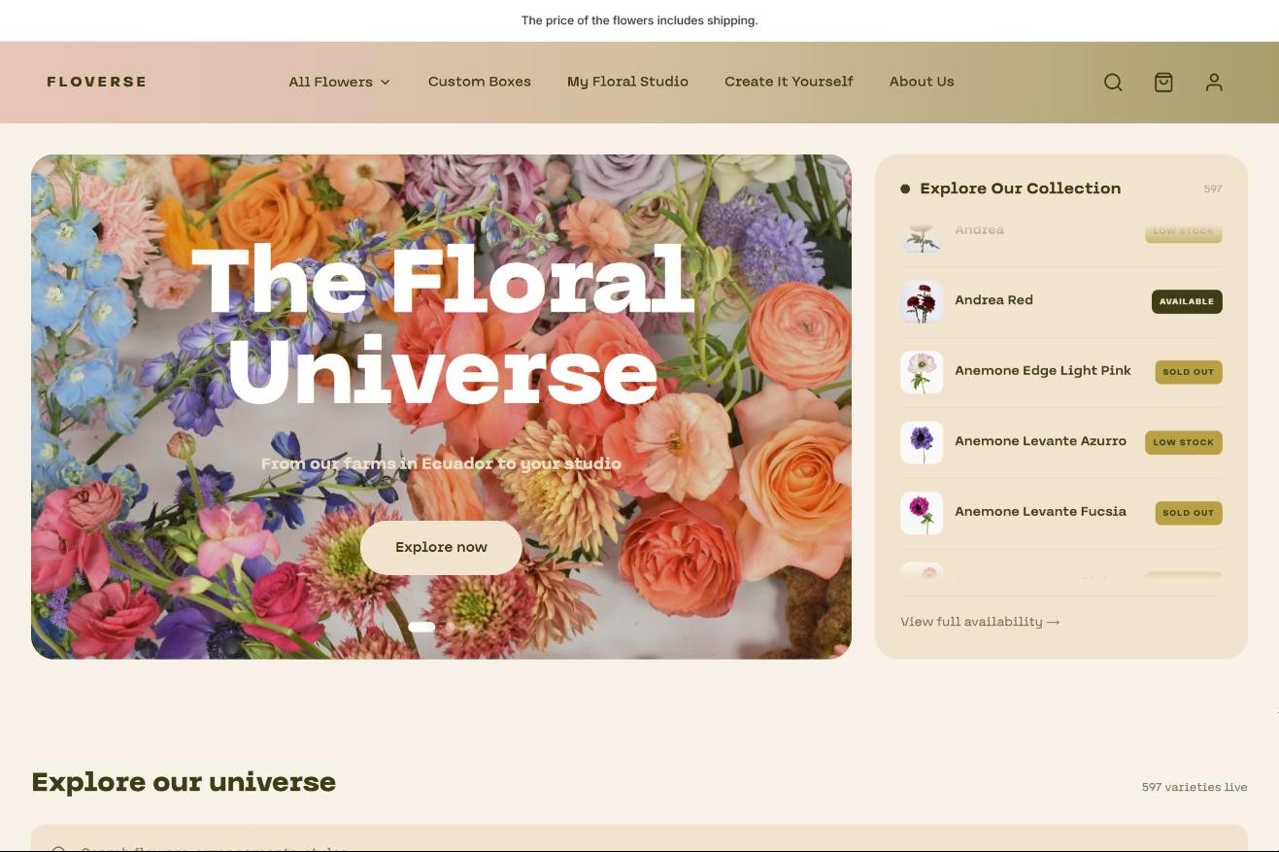Open the Anemone Levante Fucsia thumbnail
The height and width of the screenshot is (852, 1279).
pyautogui.click(x=922, y=513)
